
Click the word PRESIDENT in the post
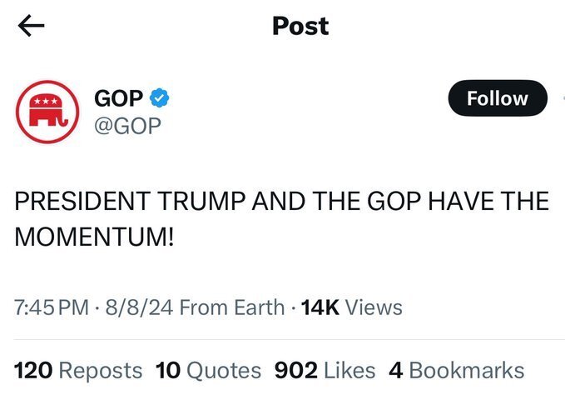coord(82,201)
